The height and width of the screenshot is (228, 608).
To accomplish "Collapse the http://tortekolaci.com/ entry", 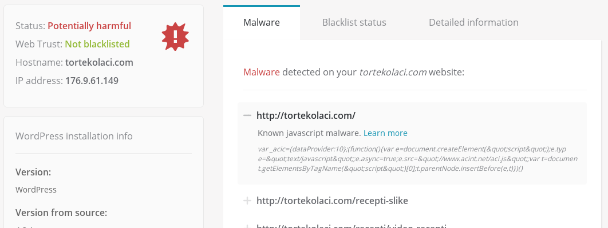I will click(247, 115).
